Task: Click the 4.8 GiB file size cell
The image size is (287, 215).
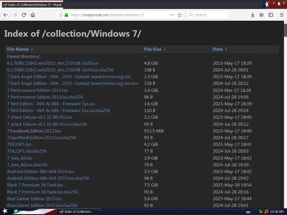Action: (x=151, y=63)
